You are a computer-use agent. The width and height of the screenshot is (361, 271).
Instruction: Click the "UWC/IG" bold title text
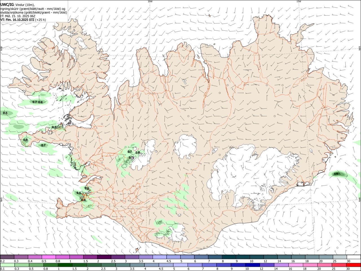click(6, 5)
